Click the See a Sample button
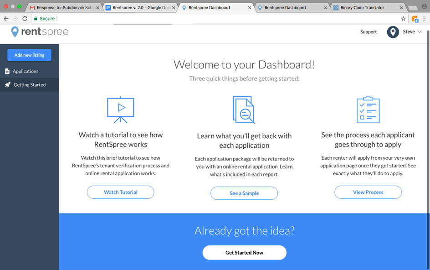 click(x=244, y=193)
